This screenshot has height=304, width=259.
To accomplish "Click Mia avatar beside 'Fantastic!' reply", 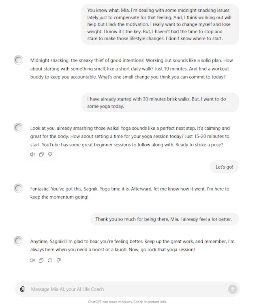I will 18,188.
